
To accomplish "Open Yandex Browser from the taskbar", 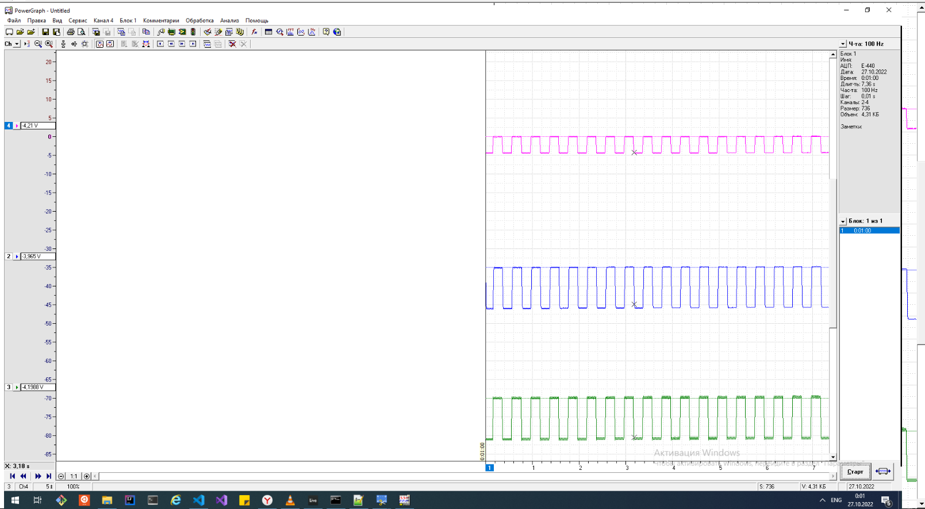I will point(267,500).
